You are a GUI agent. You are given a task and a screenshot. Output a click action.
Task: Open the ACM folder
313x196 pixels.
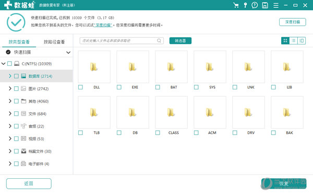[x=210, y=112]
